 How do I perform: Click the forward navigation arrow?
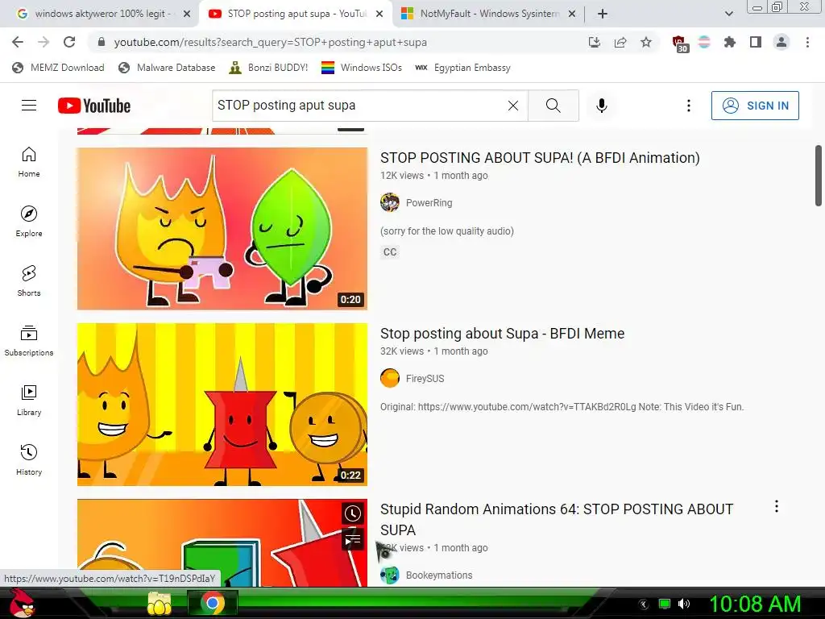tap(44, 42)
